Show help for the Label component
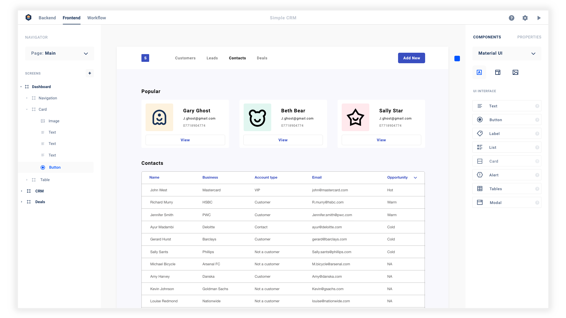 point(537,134)
